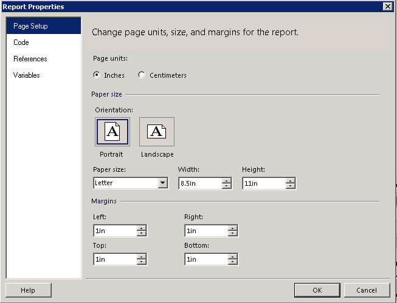The width and height of the screenshot is (397, 303).
Task: Open the References page
Action: click(30, 59)
